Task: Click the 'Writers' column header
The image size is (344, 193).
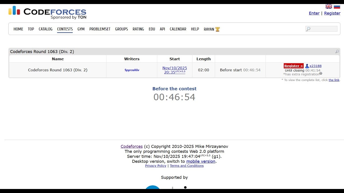Action: (x=132, y=59)
